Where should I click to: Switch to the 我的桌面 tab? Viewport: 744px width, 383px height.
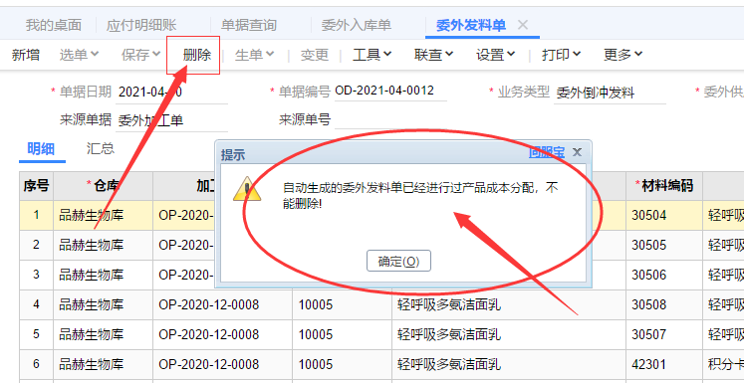tap(54, 25)
